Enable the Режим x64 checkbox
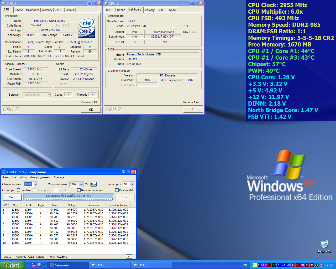336x269 pixels. [117, 190]
